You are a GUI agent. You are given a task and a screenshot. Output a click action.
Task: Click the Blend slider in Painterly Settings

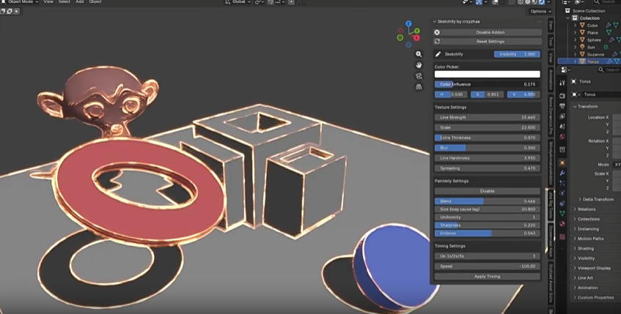pyautogui.click(x=488, y=201)
